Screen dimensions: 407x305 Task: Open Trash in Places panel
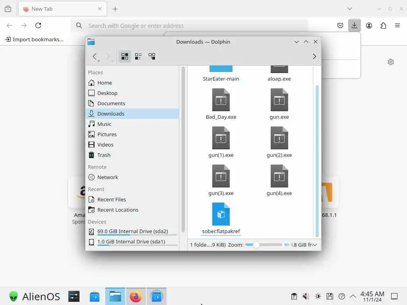click(x=132, y=155)
